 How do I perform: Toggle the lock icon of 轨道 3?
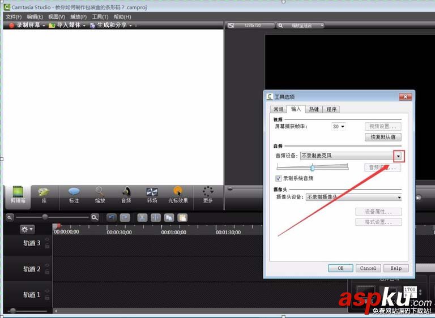coord(47,246)
